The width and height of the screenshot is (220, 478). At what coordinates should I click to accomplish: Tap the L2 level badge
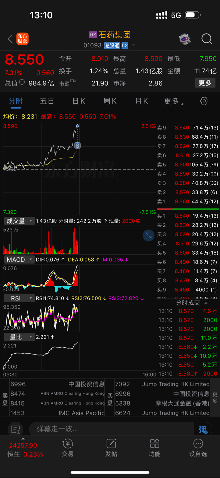[125, 45]
